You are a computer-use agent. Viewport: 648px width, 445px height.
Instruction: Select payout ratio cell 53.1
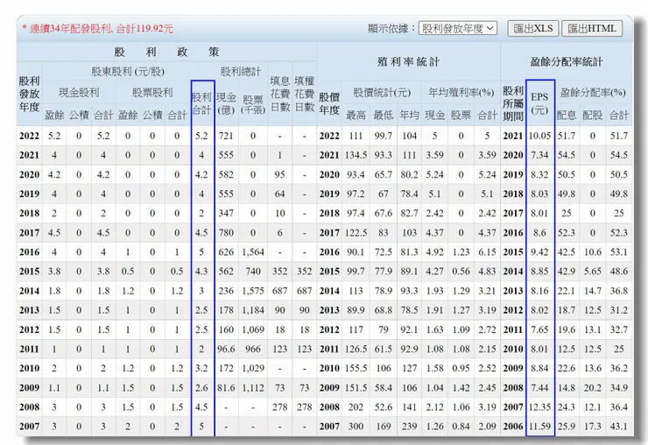[618, 252]
